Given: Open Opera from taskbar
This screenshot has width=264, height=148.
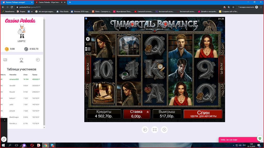Looking at the screenshot, I should click(32, 145).
